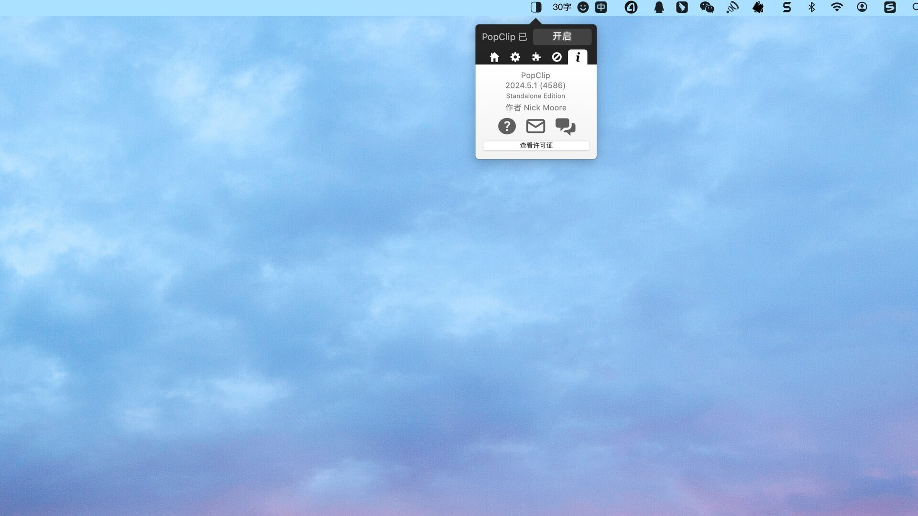Switch to the puzzle-piece Extensions tab
Viewport: 918px width, 516px height.
[536, 57]
